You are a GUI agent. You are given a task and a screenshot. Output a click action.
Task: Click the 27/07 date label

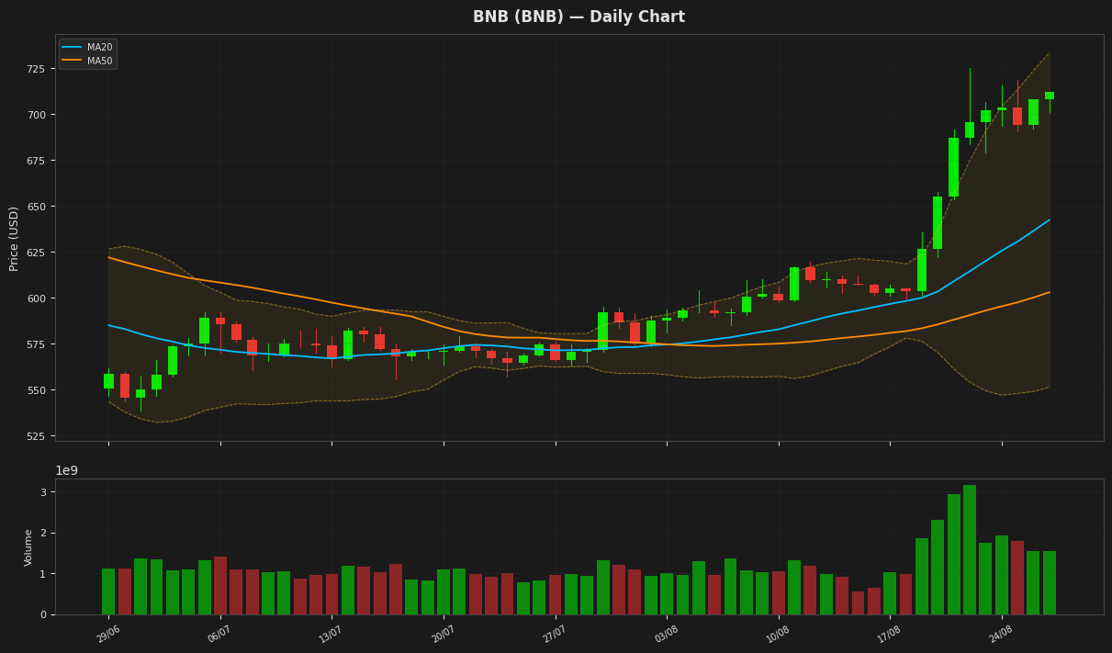tap(555, 634)
